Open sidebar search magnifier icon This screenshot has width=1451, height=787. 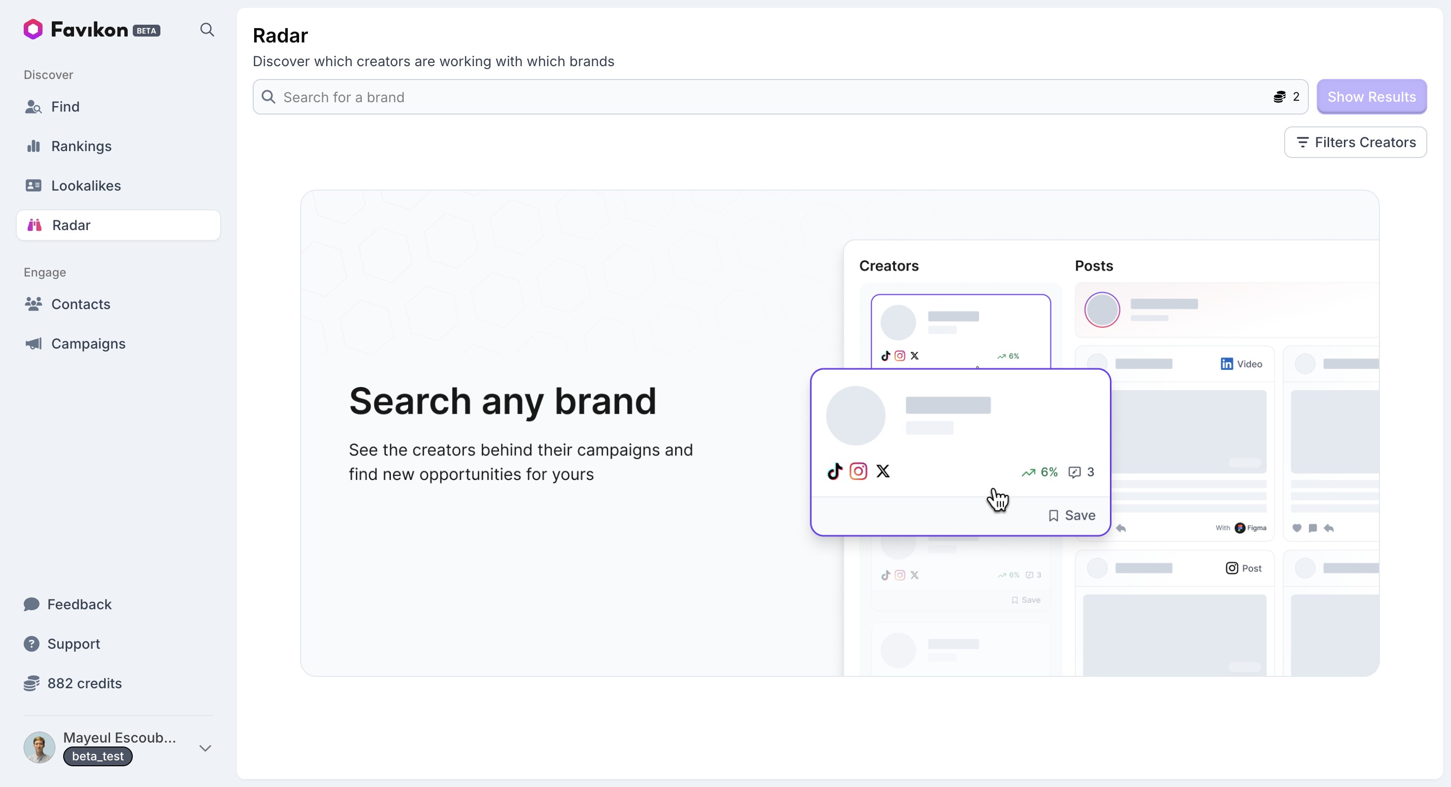[x=207, y=30]
